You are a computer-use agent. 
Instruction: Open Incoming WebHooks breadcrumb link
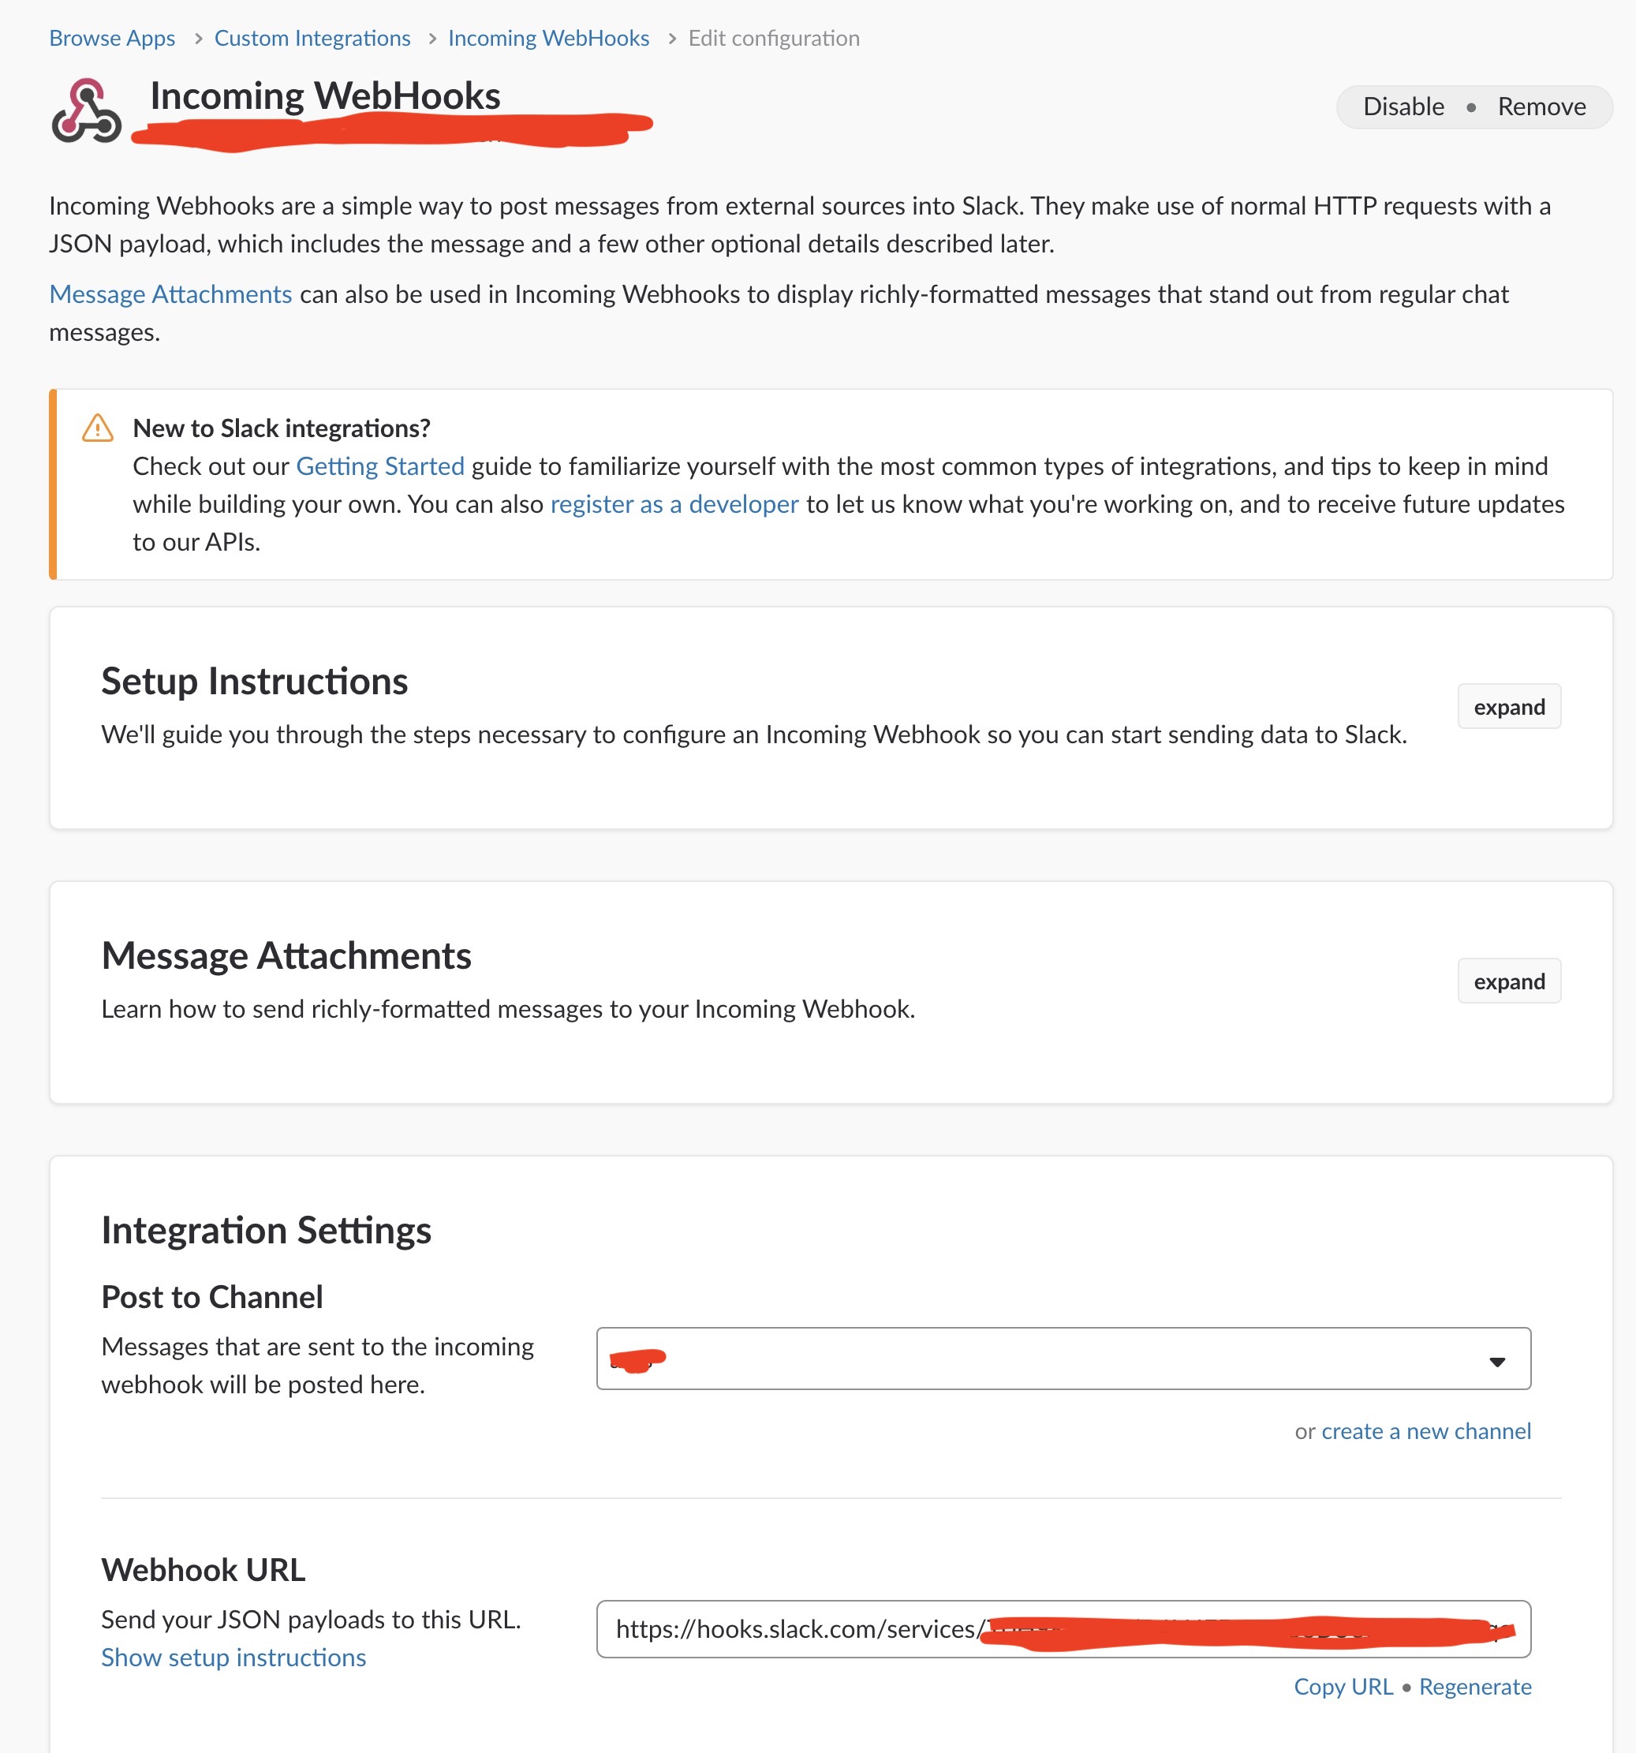point(548,39)
